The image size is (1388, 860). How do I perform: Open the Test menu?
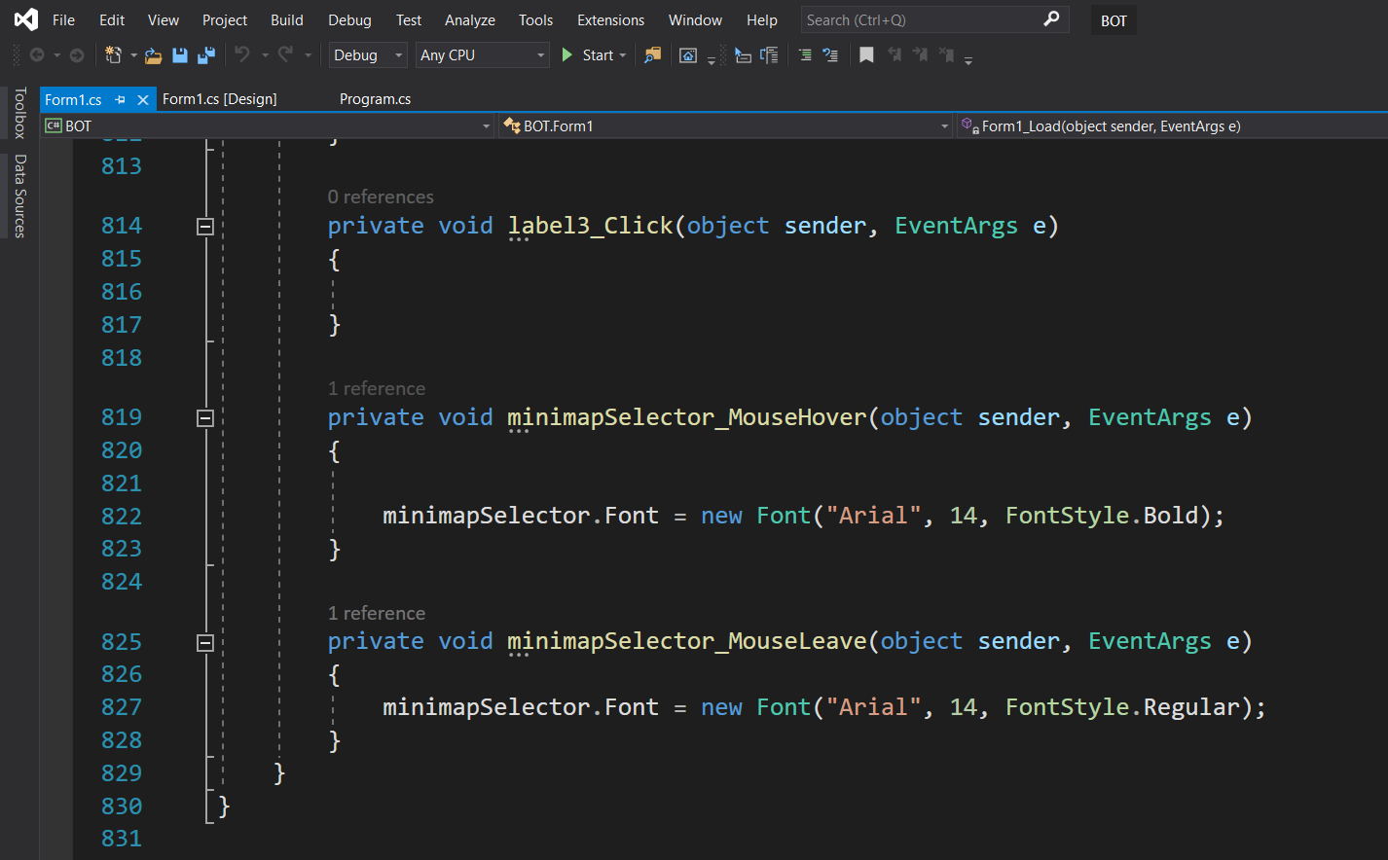tap(409, 19)
